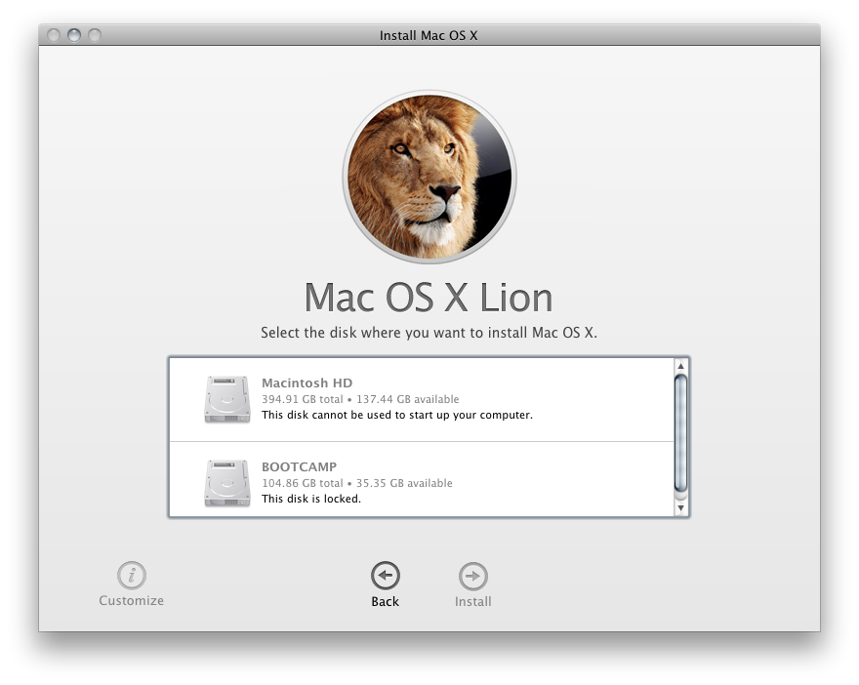Click the Customize info icon
The image size is (859, 685).
tap(132, 575)
